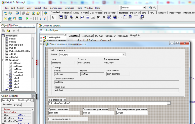Select the Label component (A icon)
Screen dimensions: 195x124
click(x=77, y=17)
